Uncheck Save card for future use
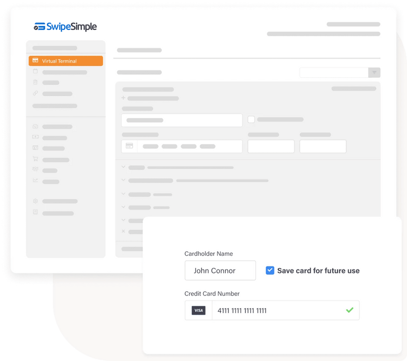 (270, 270)
